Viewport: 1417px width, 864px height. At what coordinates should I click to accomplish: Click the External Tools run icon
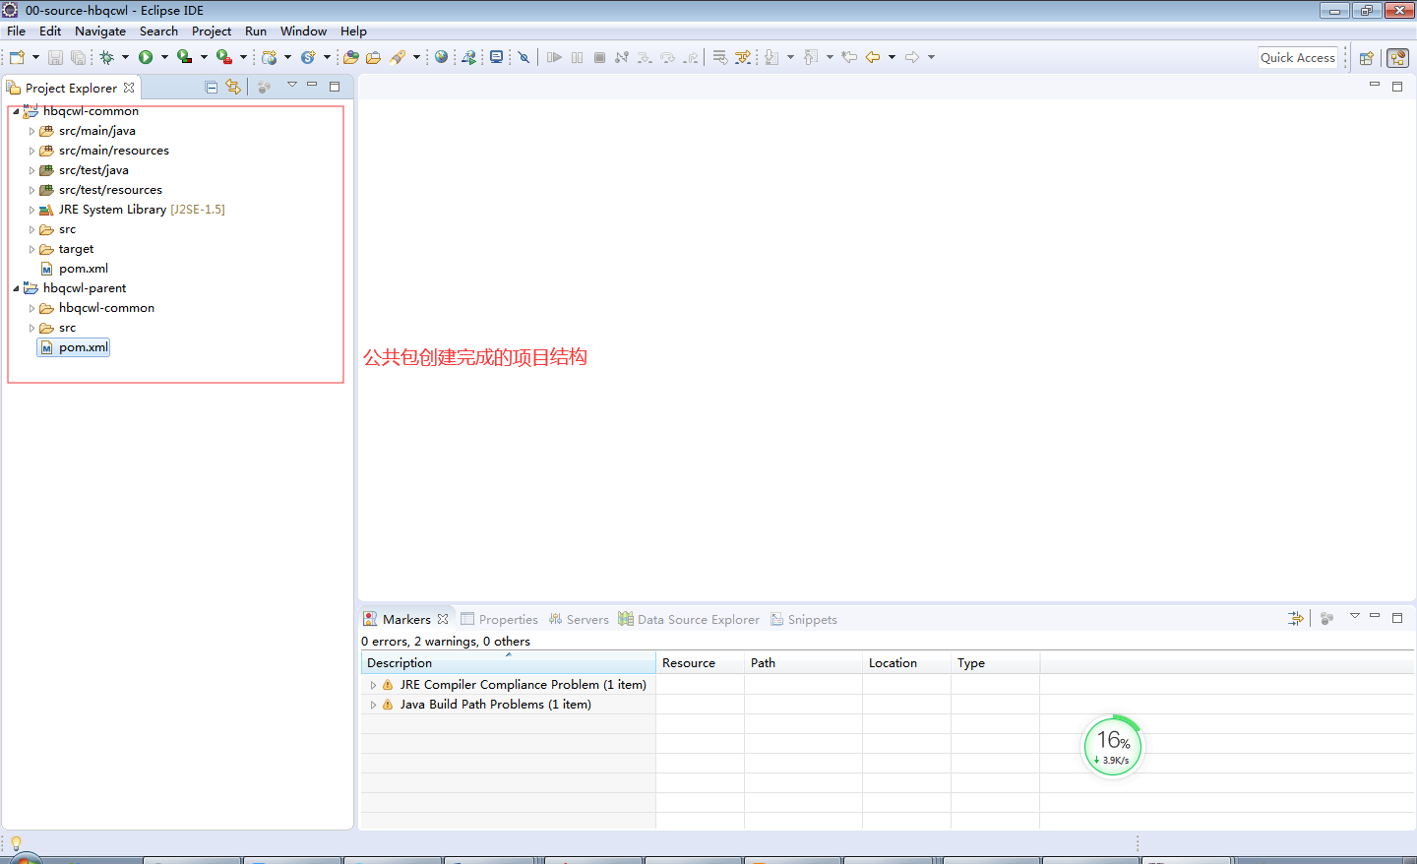pyautogui.click(x=224, y=57)
